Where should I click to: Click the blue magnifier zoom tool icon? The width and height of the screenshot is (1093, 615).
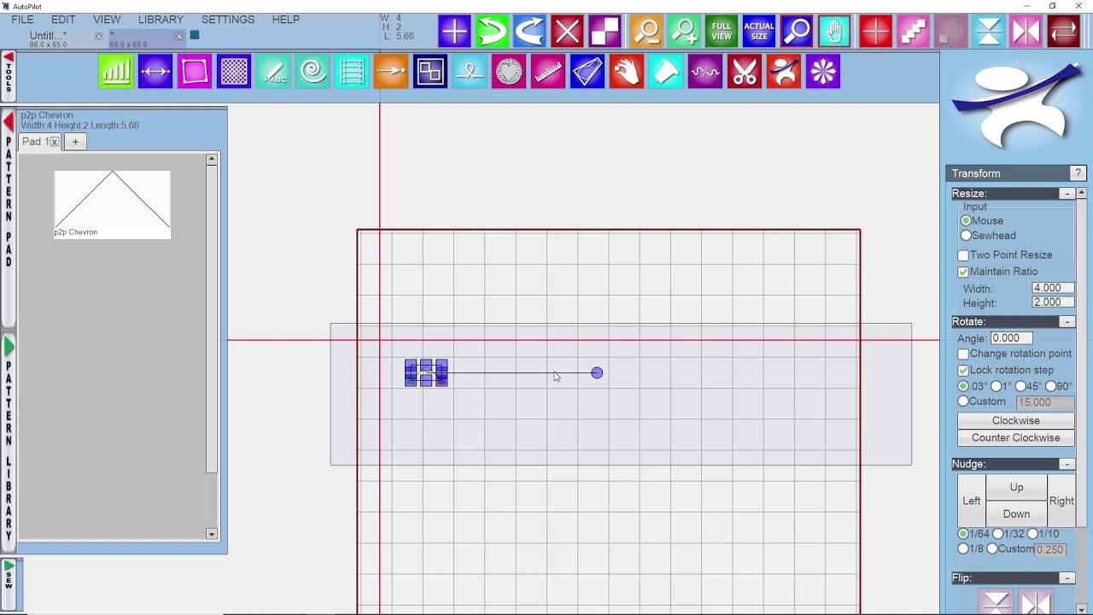(x=797, y=32)
